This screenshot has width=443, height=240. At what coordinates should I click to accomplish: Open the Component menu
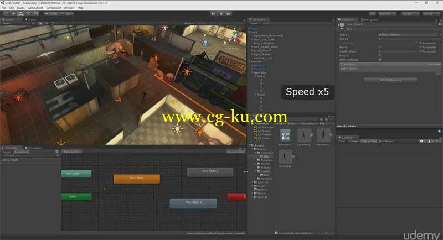tap(53, 8)
